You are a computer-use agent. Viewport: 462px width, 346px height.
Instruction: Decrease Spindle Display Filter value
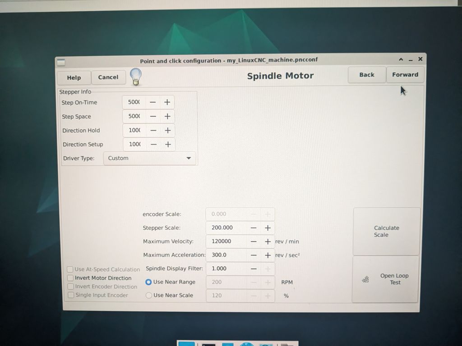tap(254, 269)
